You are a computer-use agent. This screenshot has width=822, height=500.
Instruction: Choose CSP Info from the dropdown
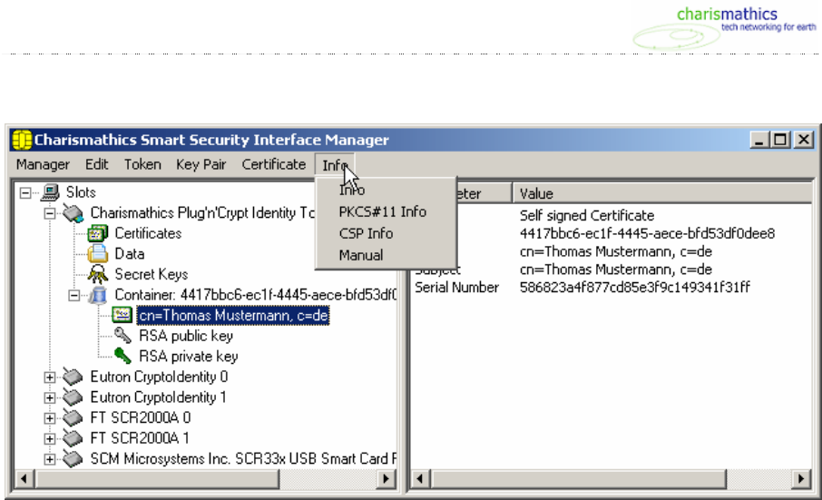tap(386, 233)
